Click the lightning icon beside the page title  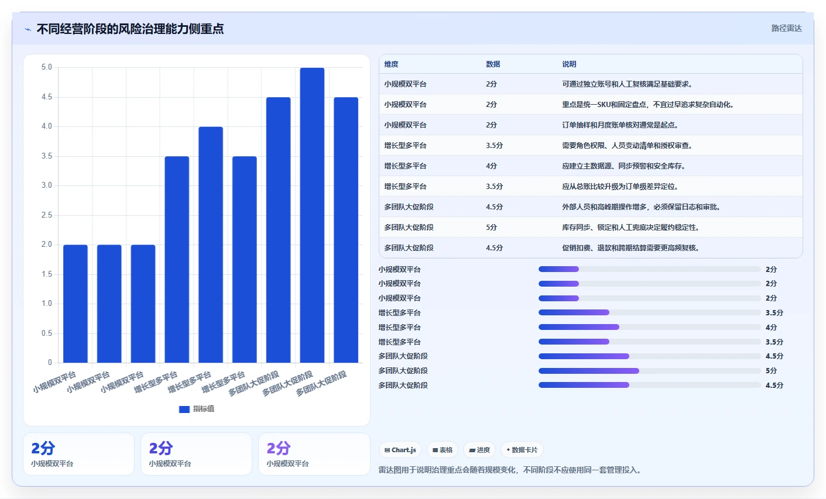tap(28, 29)
